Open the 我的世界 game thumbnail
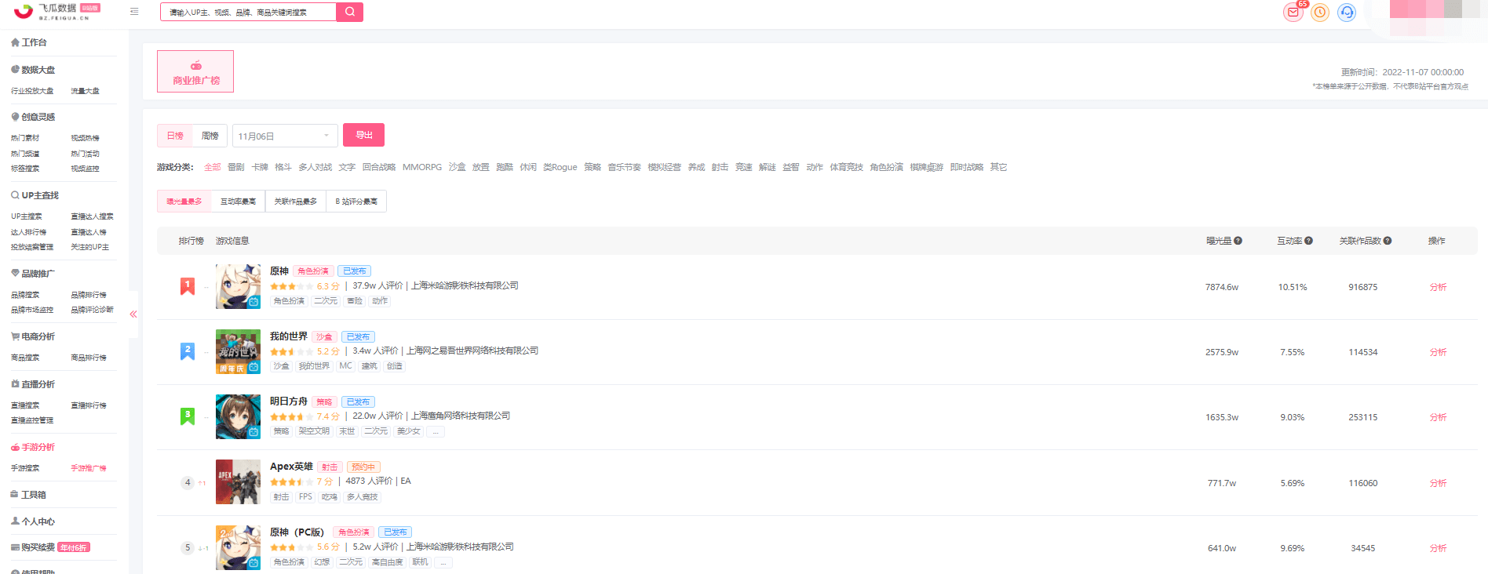1488x574 pixels. pyautogui.click(x=238, y=351)
